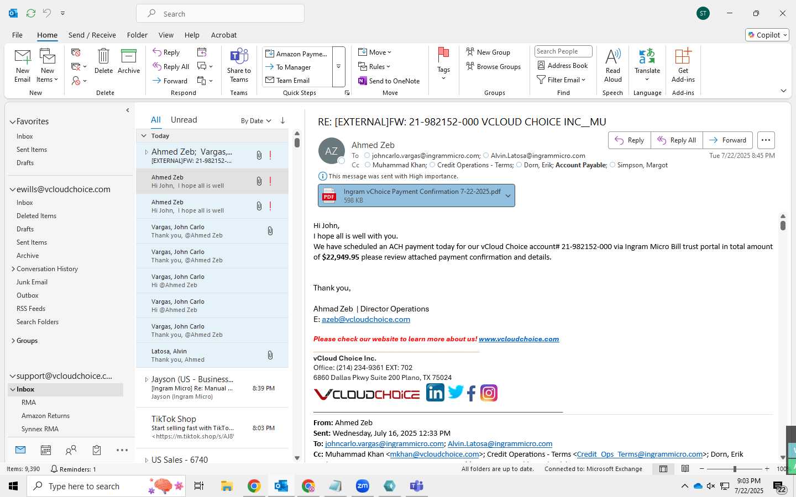Open the Tasks view icon
The height and width of the screenshot is (497, 796).
pos(97,450)
